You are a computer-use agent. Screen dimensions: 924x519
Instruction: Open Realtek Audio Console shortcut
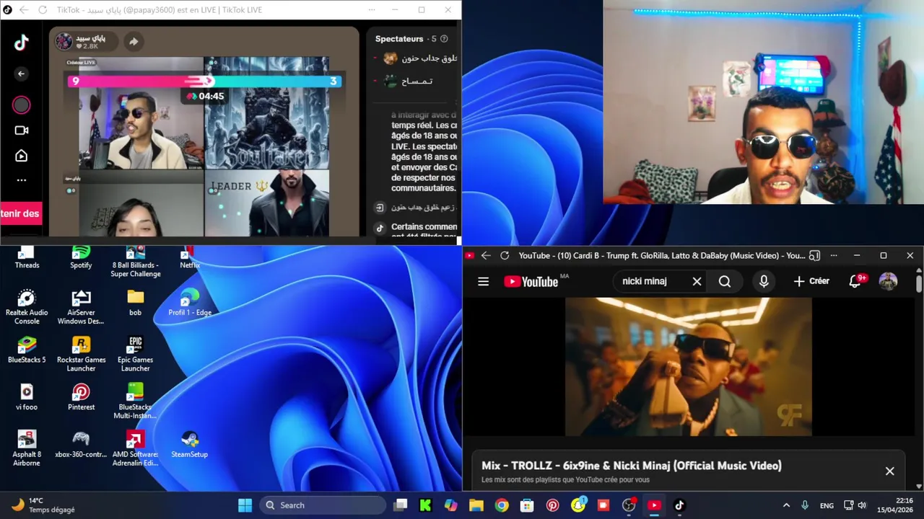(27, 307)
